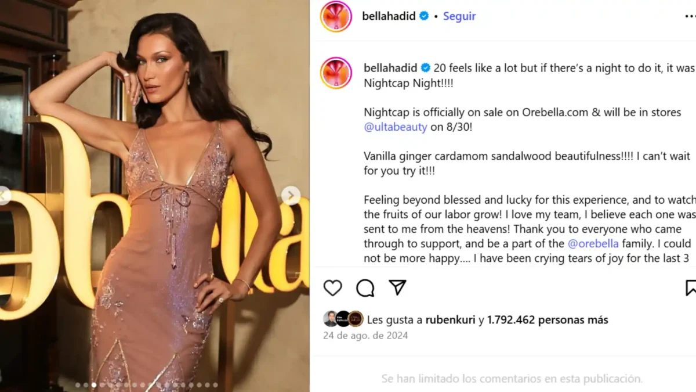Open rubenkuri's profile from likes

[x=451, y=320]
